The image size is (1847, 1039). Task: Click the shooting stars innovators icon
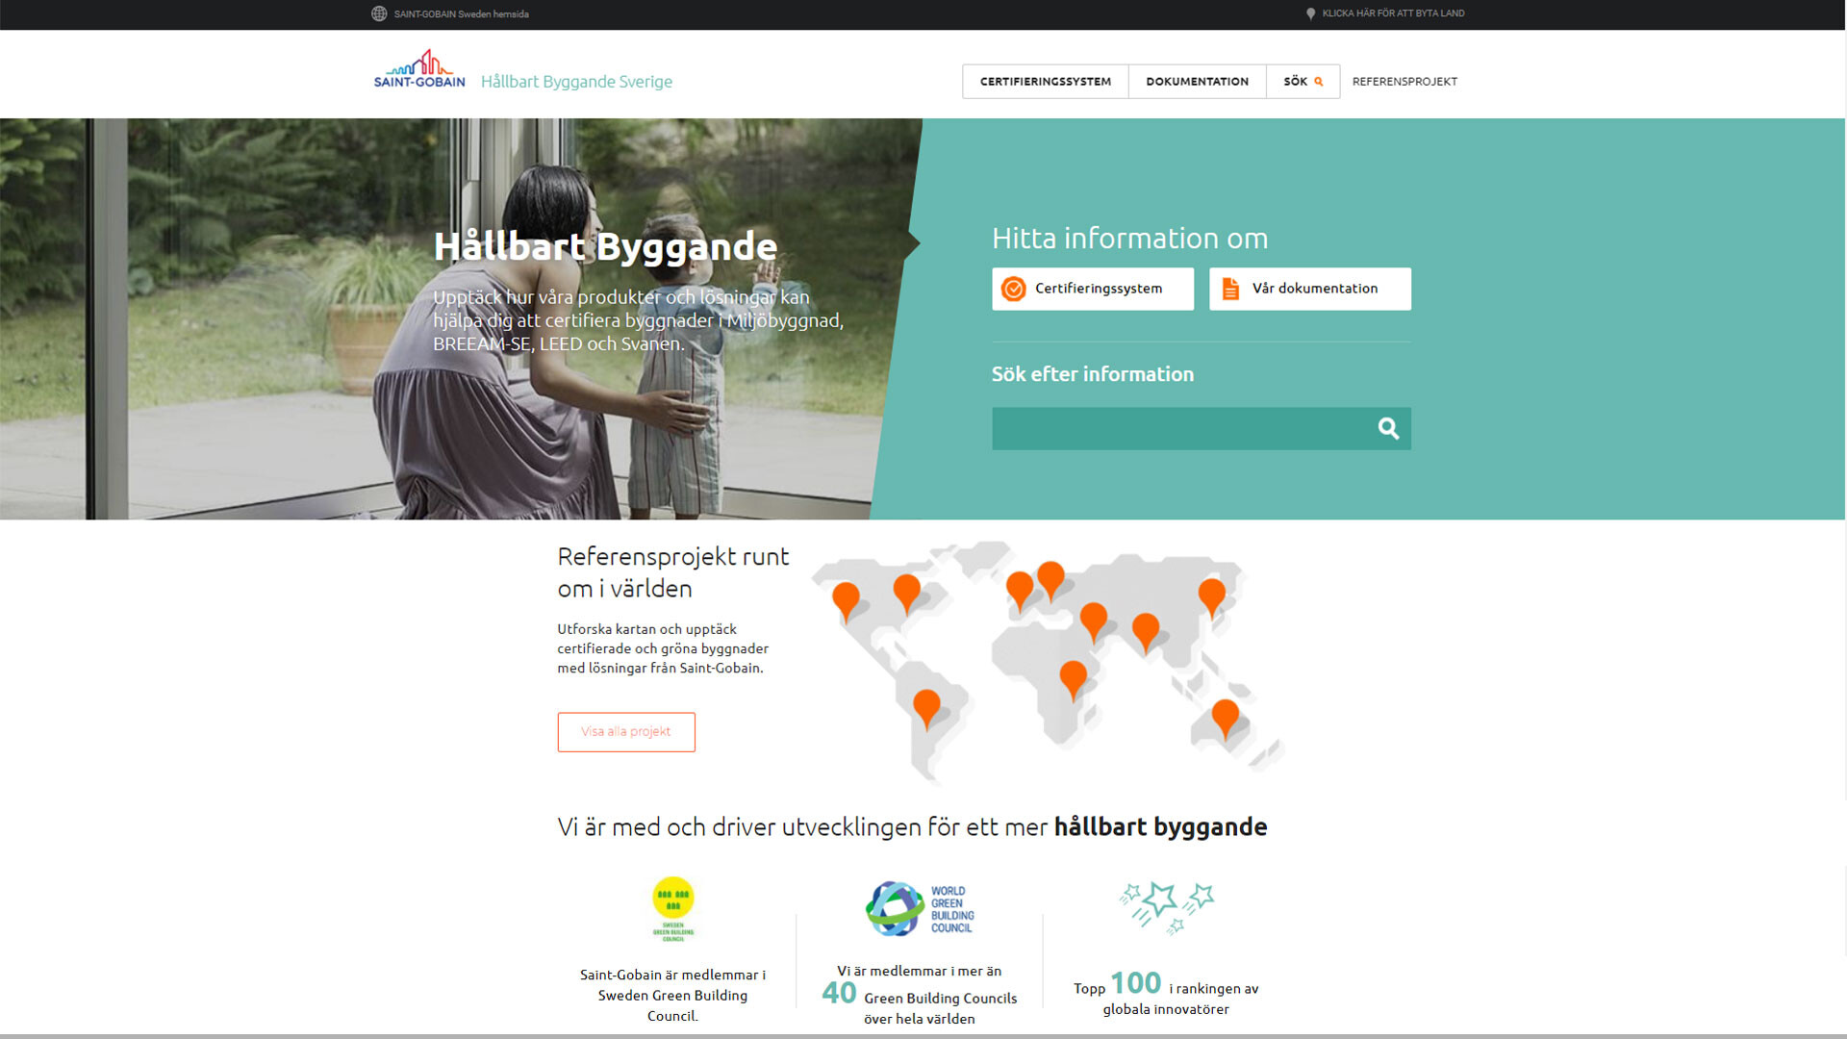pyautogui.click(x=1166, y=908)
